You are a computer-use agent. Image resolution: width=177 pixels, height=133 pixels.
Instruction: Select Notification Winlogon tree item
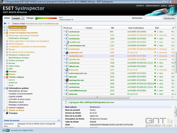point(19,38)
